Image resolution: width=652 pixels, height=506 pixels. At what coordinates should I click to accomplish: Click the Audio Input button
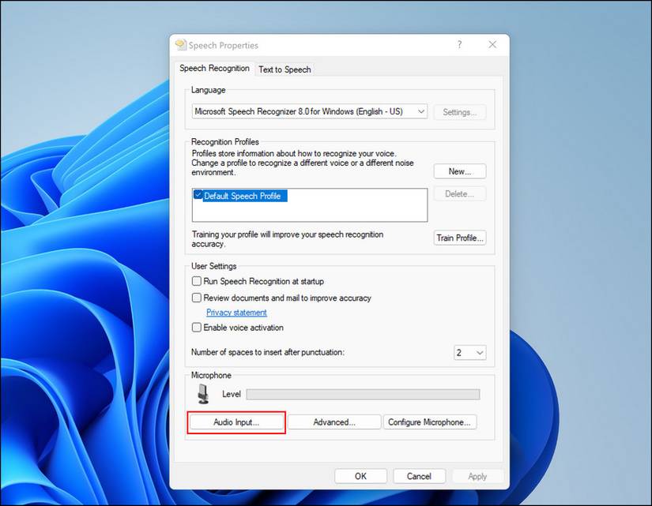pos(236,422)
